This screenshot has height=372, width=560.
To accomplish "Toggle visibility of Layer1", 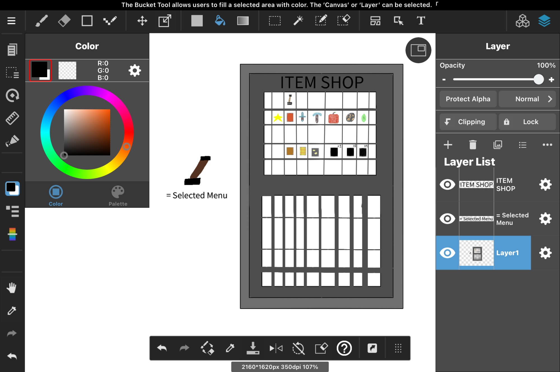I will click(x=447, y=253).
